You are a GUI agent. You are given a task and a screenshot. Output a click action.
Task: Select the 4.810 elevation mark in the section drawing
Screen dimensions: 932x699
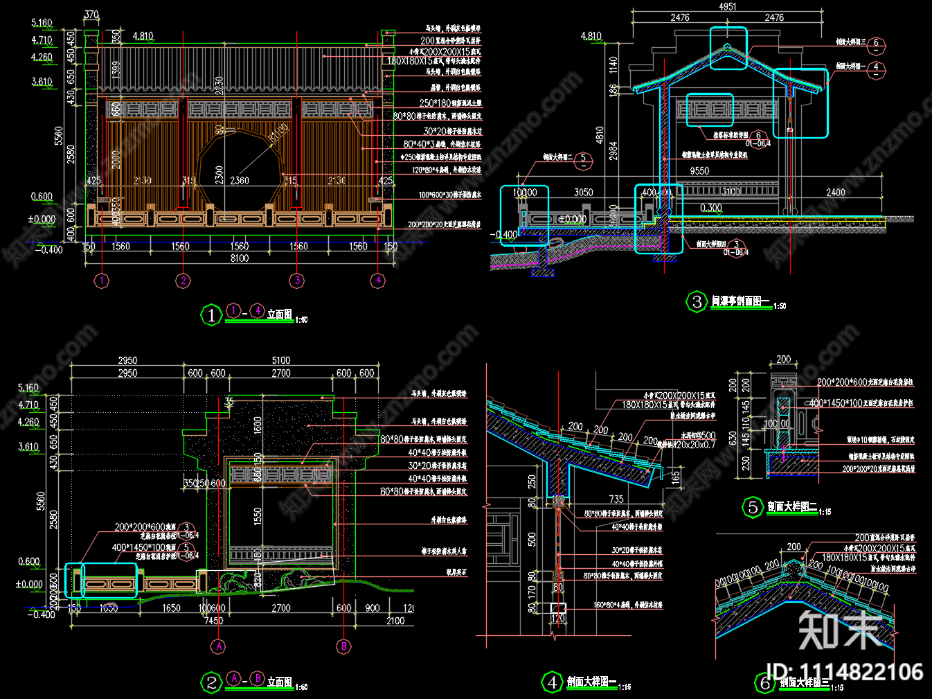tap(591, 36)
